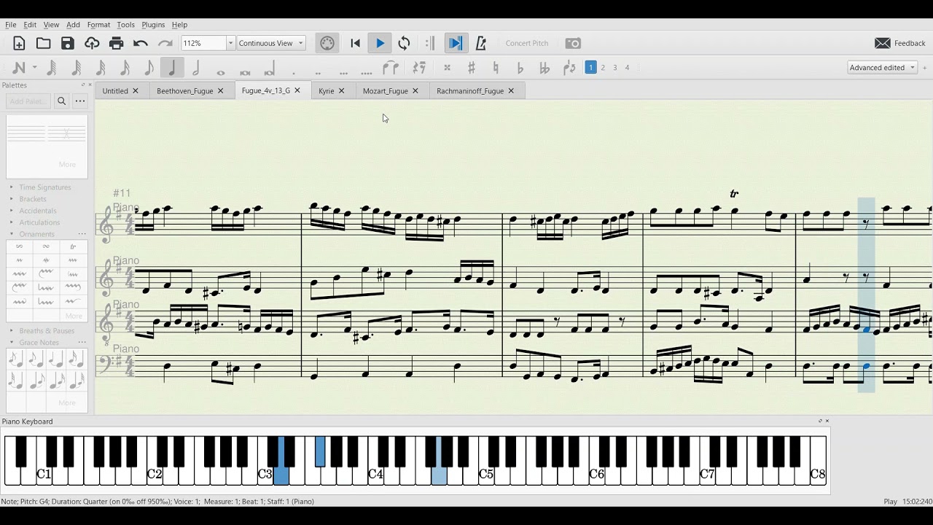This screenshot has height=525, width=933.
Task: Add a quadruple augmentation dot
Action: (366, 72)
